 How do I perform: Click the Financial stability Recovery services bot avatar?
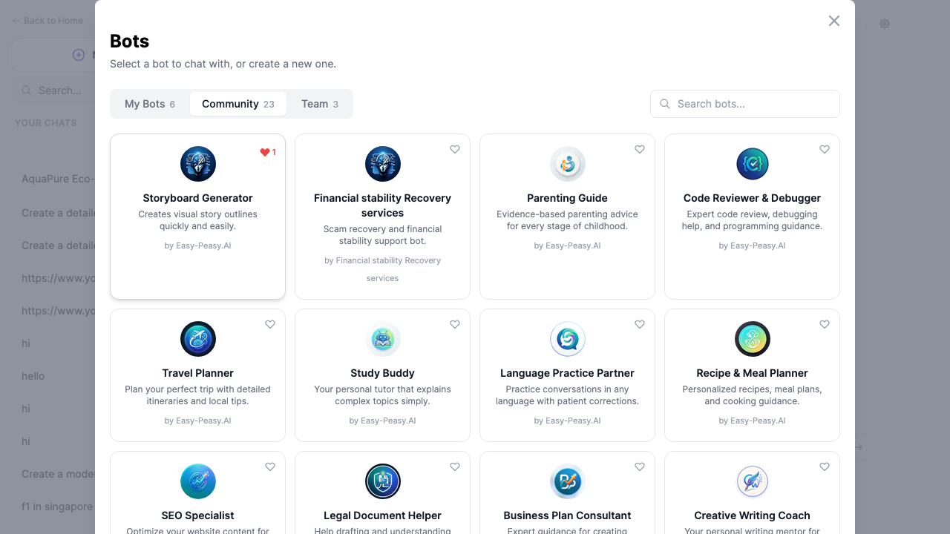coord(382,164)
